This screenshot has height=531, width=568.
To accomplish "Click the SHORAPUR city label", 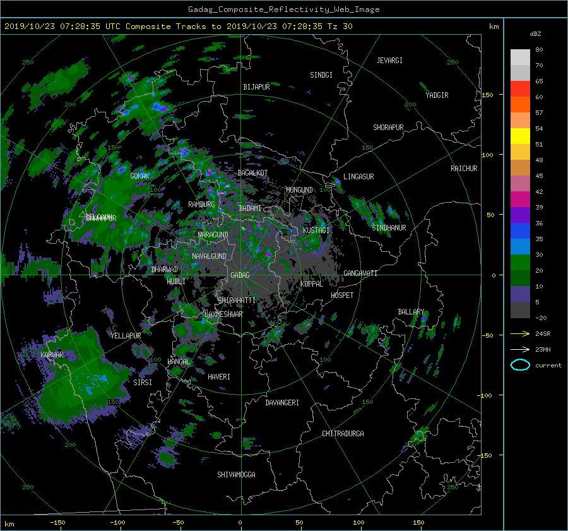I will click(x=388, y=128).
